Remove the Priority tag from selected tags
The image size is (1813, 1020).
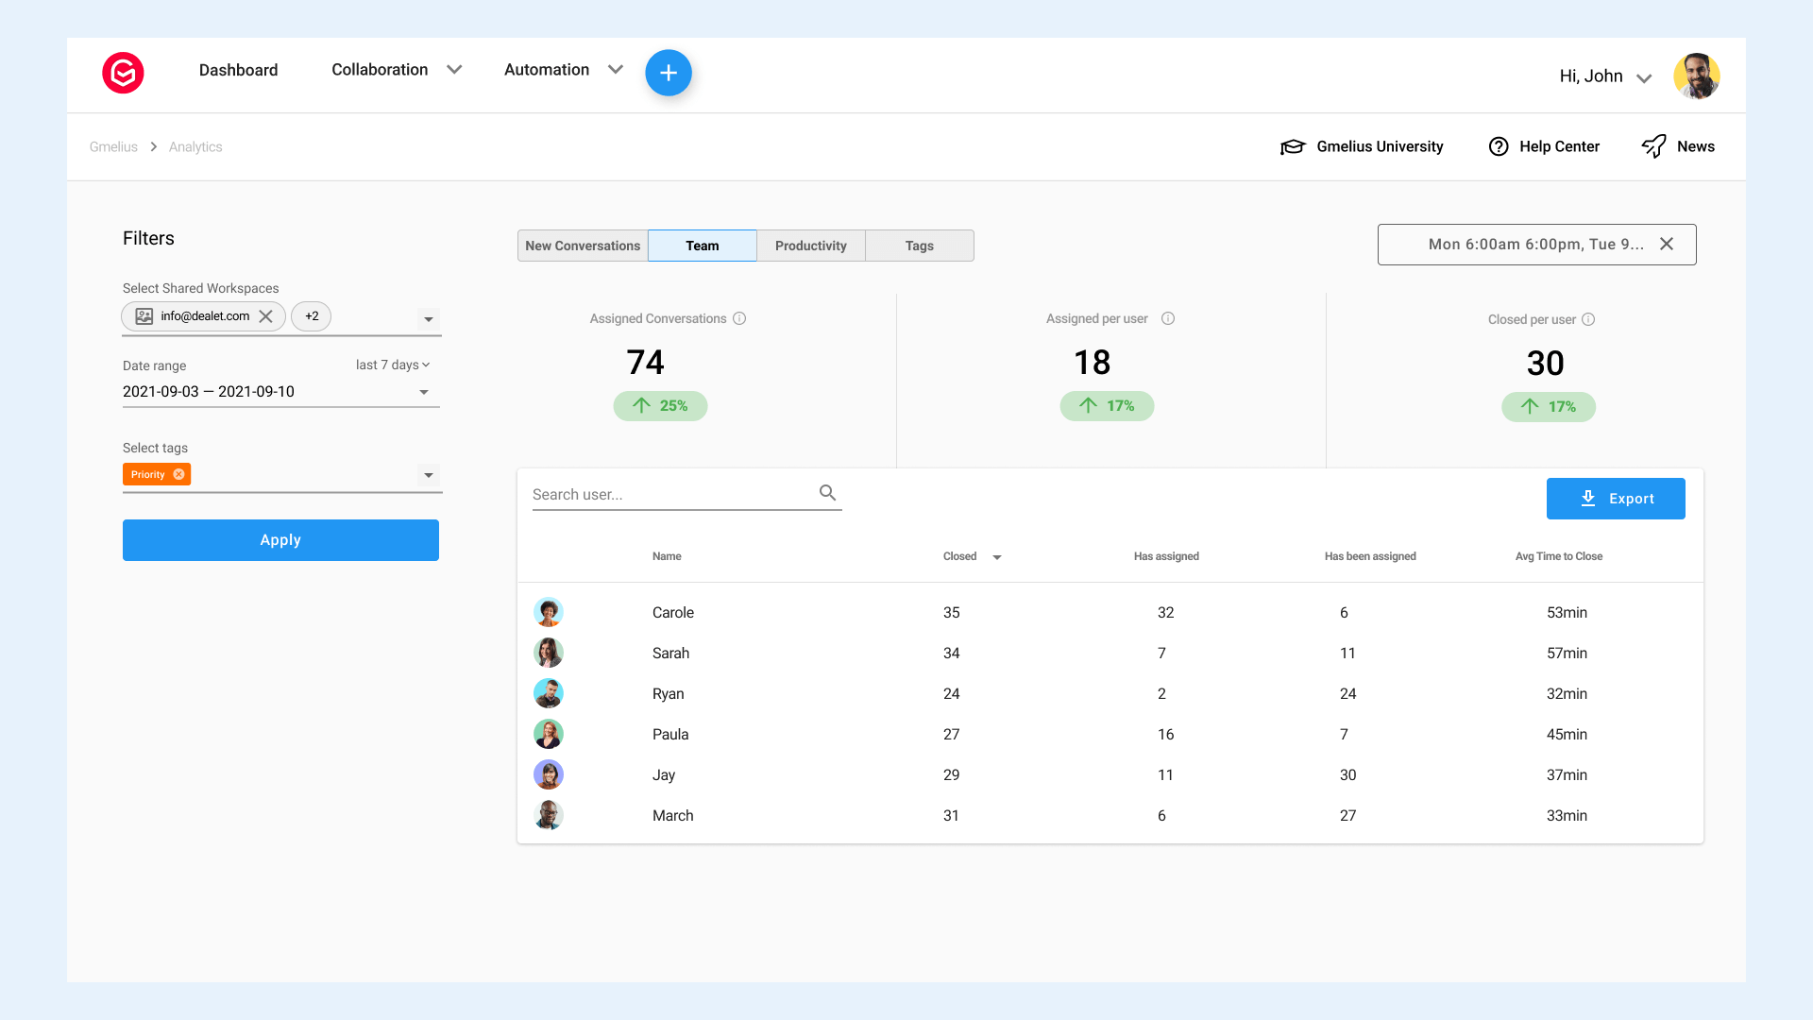[x=179, y=474]
